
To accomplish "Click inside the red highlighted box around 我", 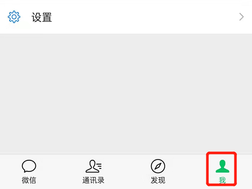I will tap(221, 169).
